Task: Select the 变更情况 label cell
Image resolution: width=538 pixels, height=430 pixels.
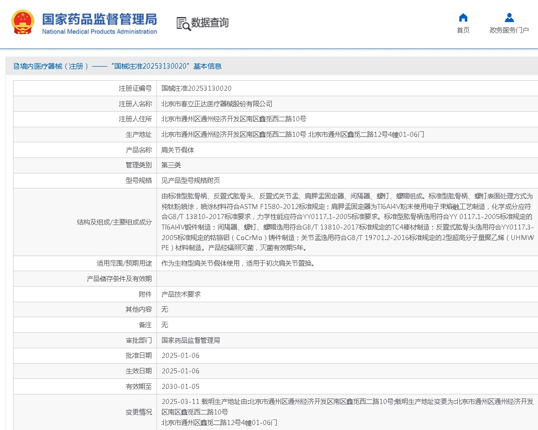Action: 85,412
